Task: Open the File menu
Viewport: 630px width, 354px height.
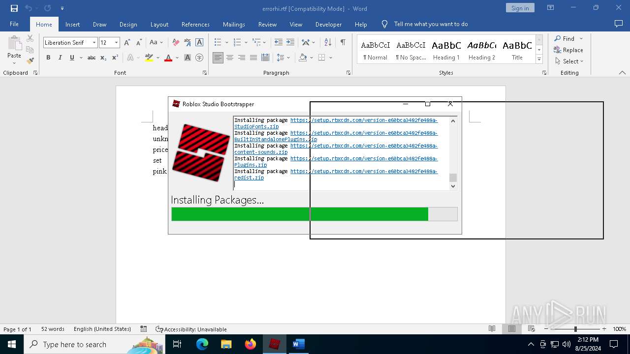Action: pyautogui.click(x=14, y=24)
